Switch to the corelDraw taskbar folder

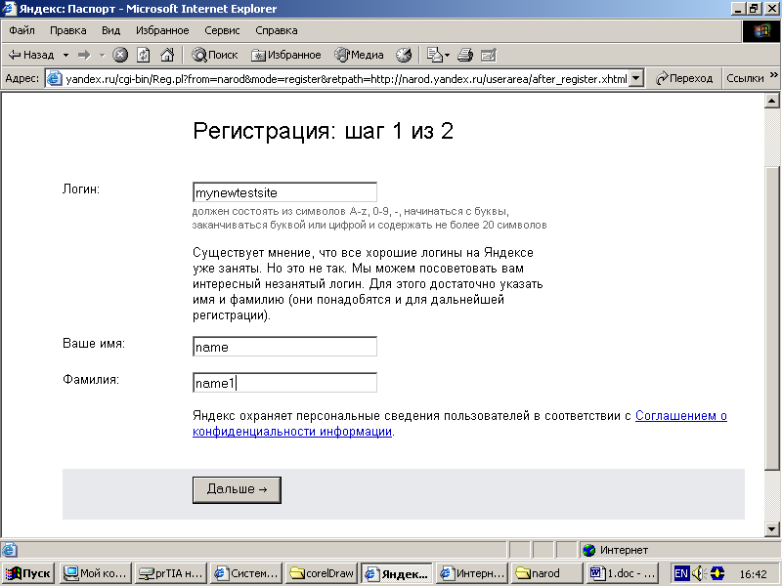pos(322,573)
